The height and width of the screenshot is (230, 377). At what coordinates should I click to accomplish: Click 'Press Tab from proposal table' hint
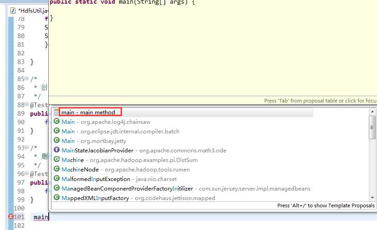(320, 101)
